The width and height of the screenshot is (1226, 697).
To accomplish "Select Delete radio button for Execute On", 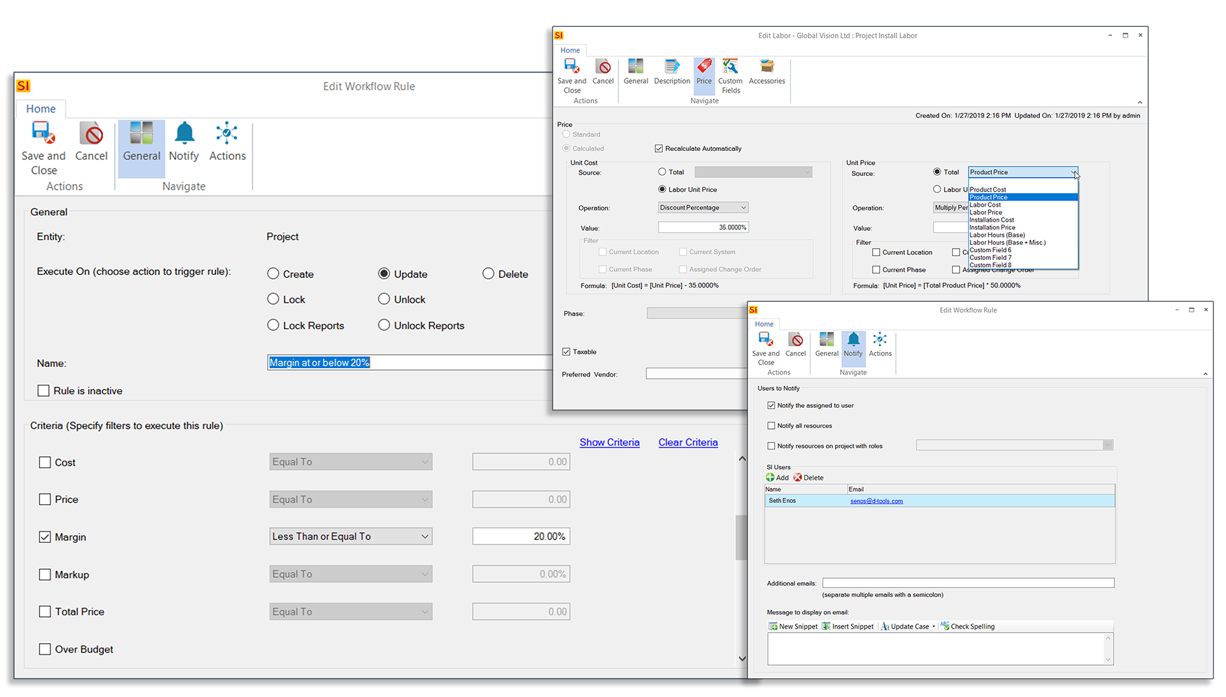I will point(489,274).
